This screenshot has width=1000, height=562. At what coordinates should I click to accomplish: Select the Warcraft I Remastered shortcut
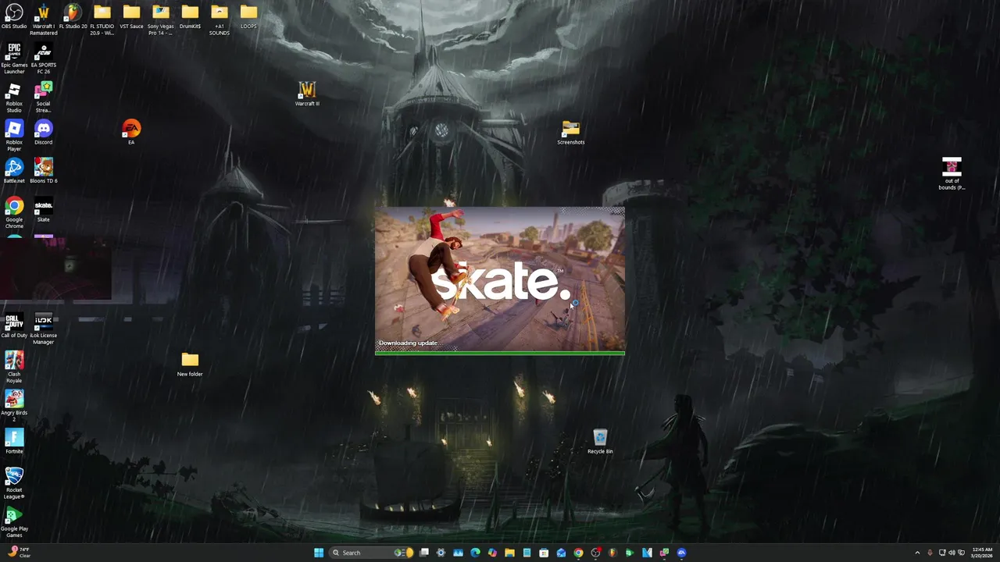[x=43, y=20]
